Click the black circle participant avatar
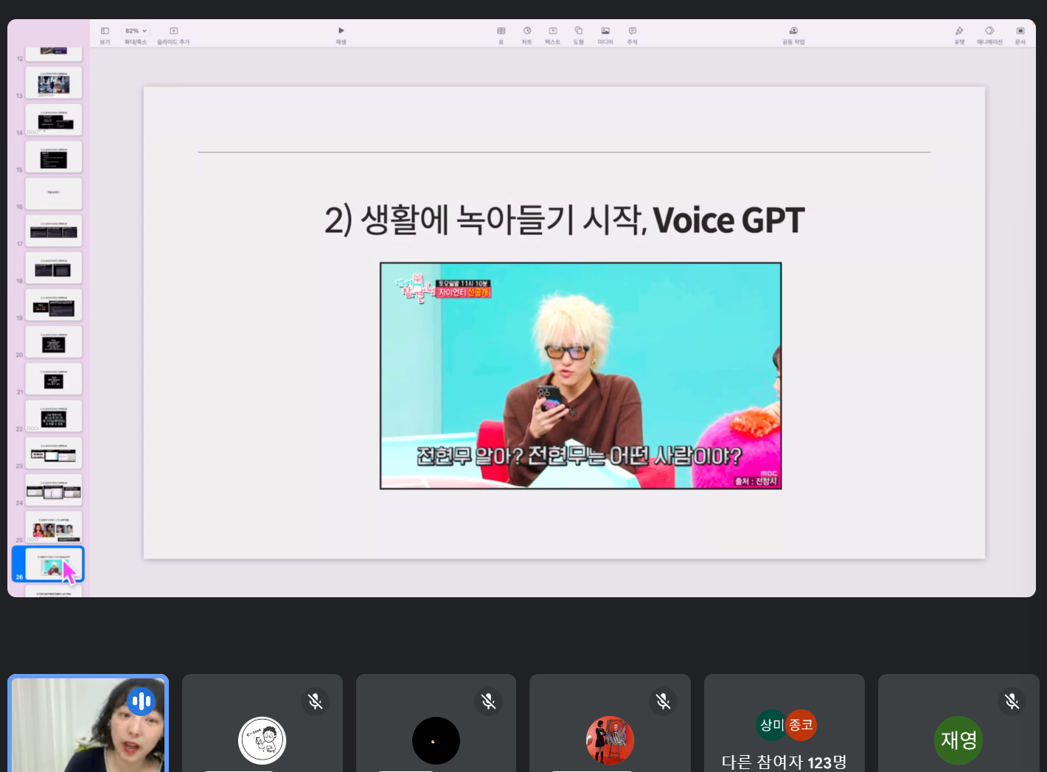This screenshot has height=772, width=1047. pyautogui.click(x=436, y=740)
